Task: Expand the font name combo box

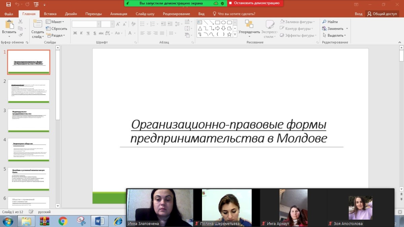Action: pos(99,24)
